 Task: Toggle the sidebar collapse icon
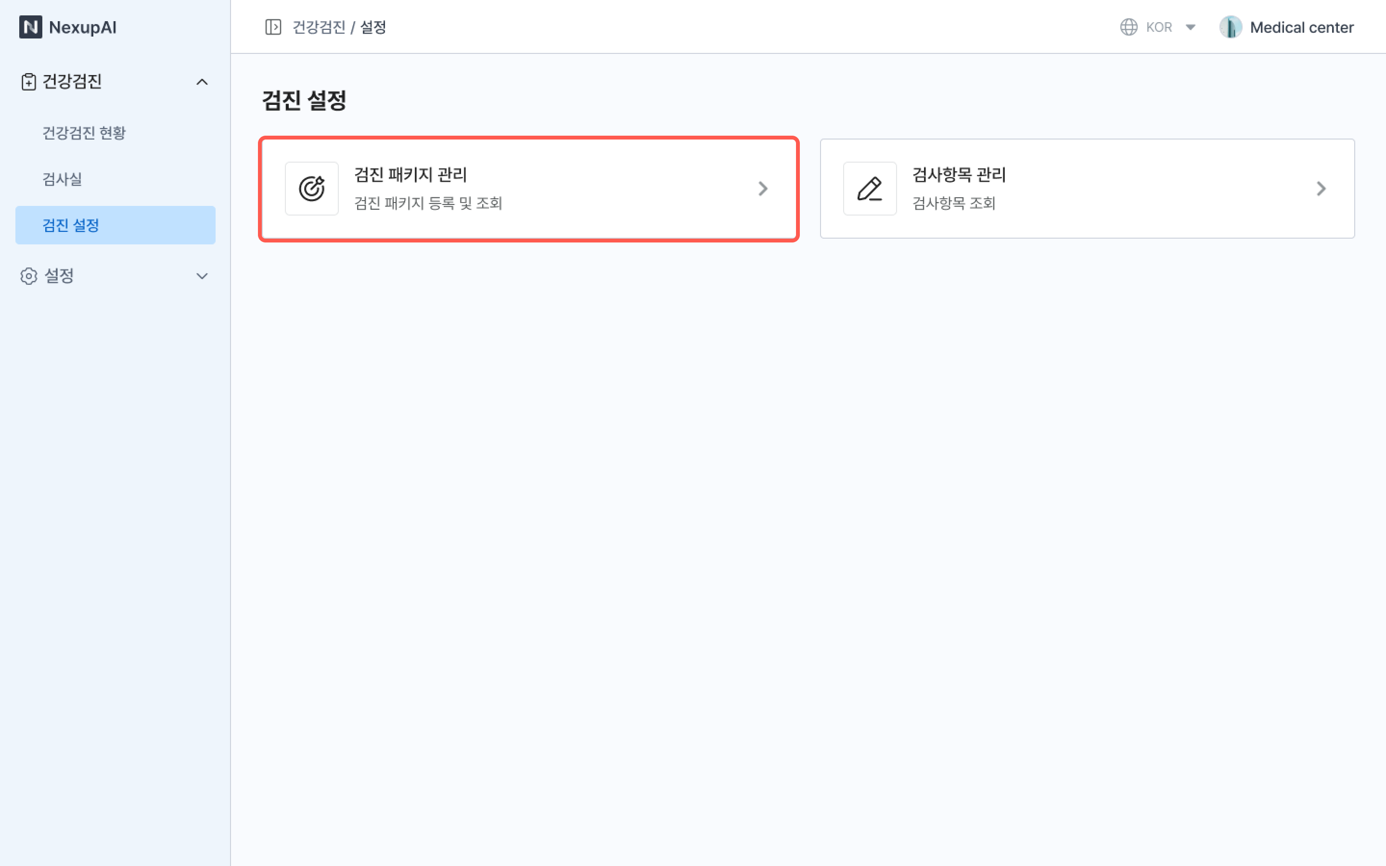click(x=273, y=27)
